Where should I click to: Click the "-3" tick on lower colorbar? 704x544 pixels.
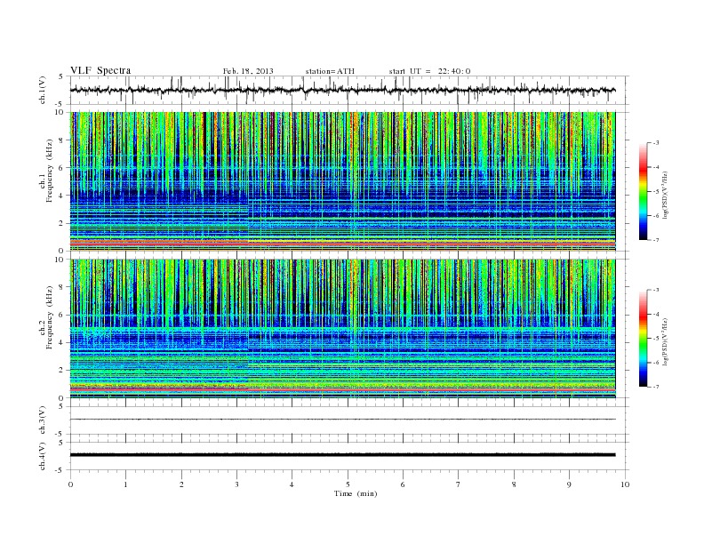(656, 290)
